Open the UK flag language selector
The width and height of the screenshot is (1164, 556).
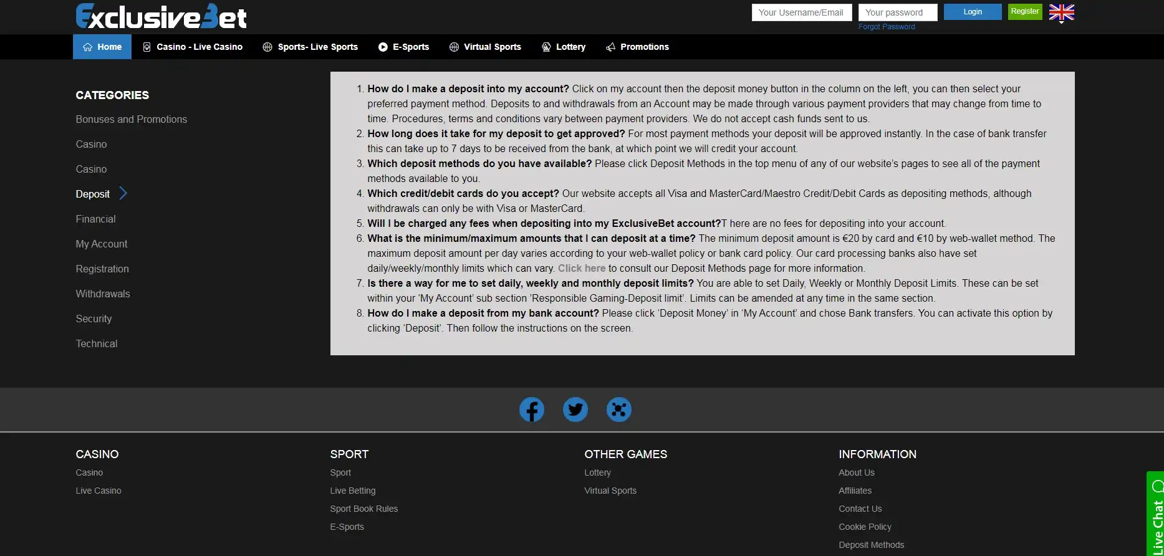(1061, 12)
